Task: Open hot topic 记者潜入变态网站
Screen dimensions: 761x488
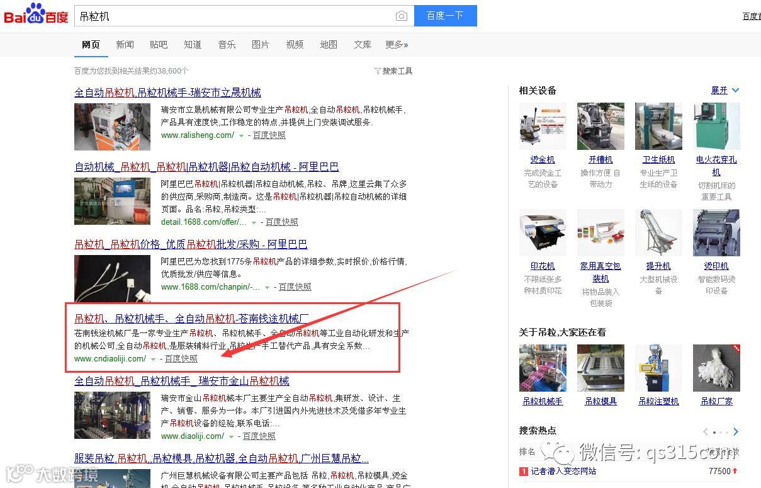Action: click(563, 471)
